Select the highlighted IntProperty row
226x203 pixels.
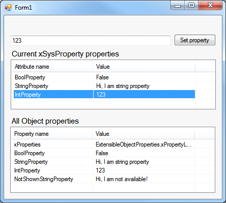click(x=104, y=94)
